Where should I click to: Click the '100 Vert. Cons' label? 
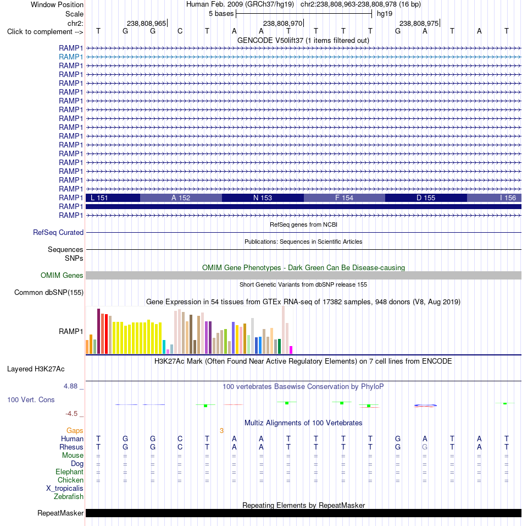click(x=31, y=400)
